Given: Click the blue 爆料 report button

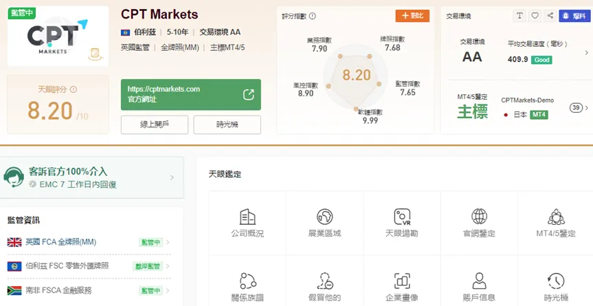Looking at the screenshot, I should click(574, 16).
